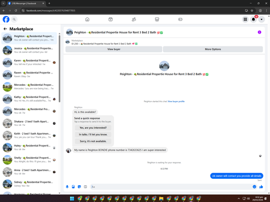Open Chrome tab search dropdown

pos(3,3)
